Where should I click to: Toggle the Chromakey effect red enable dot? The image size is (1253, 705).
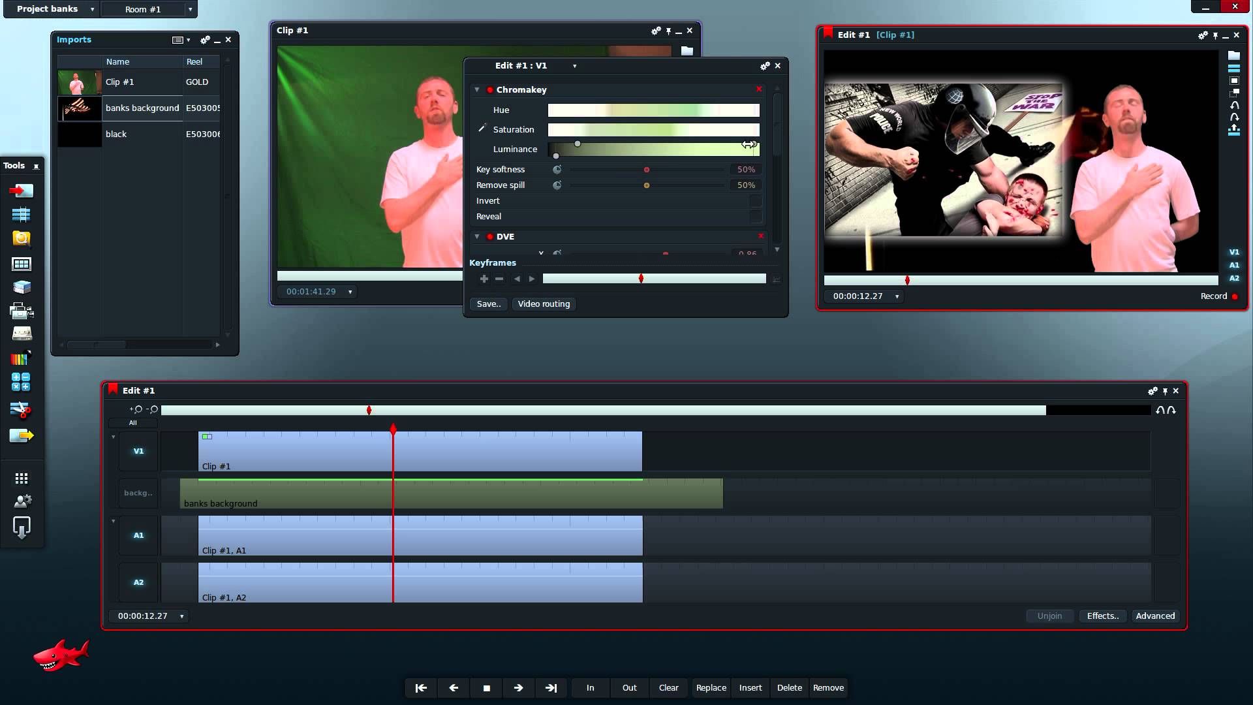click(x=489, y=90)
